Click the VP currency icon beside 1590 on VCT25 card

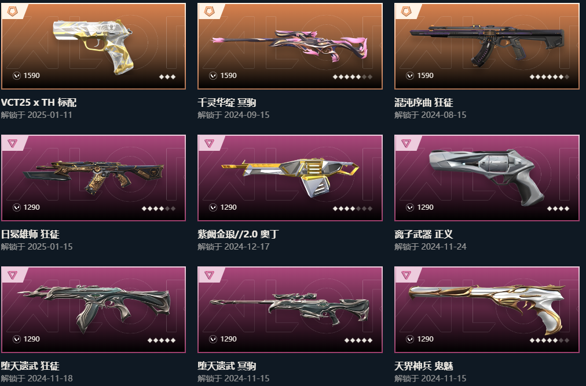point(16,76)
